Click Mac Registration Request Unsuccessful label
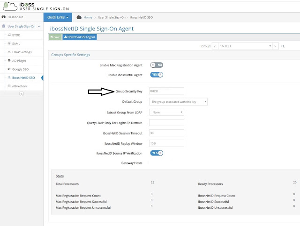 pos(83,207)
